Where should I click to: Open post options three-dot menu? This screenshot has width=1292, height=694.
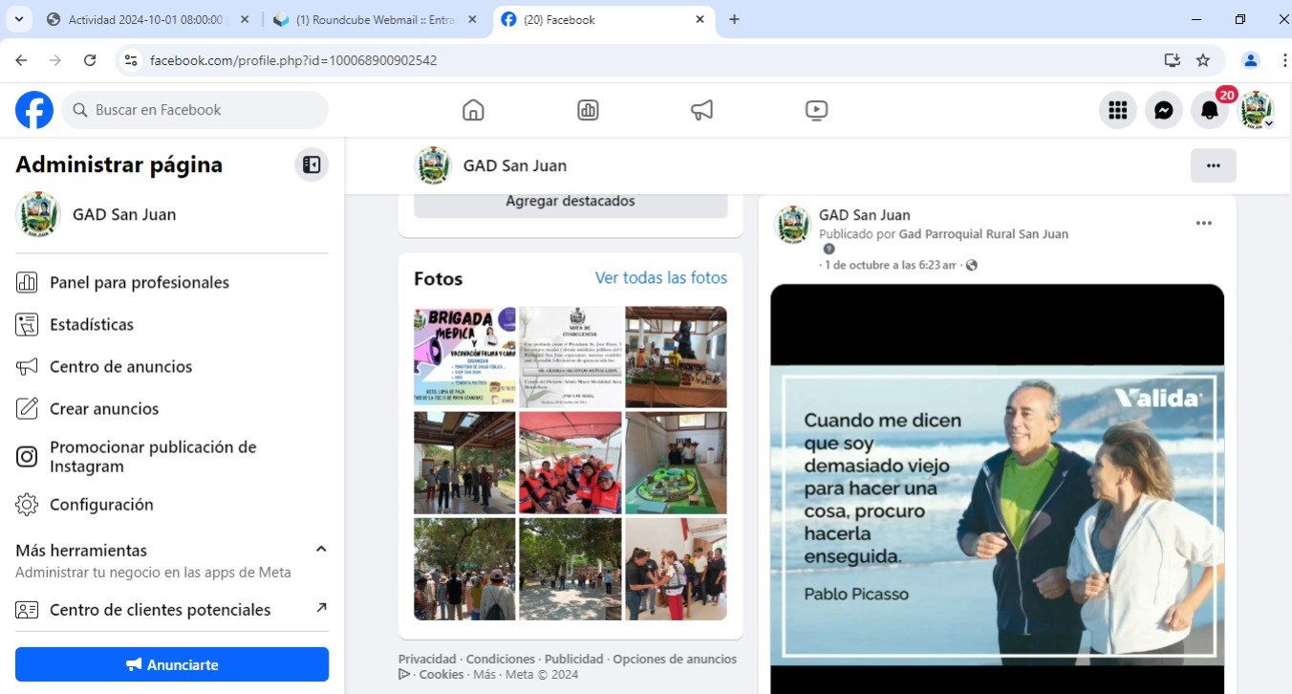1203,224
